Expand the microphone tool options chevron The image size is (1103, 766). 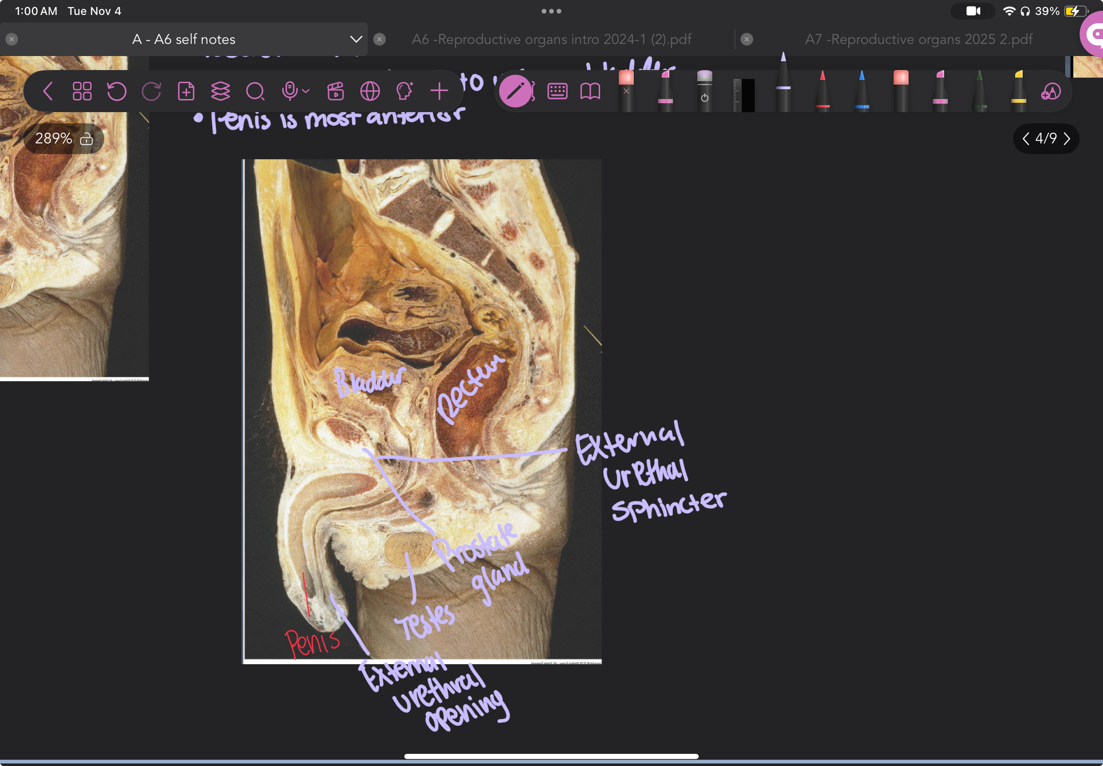(306, 92)
